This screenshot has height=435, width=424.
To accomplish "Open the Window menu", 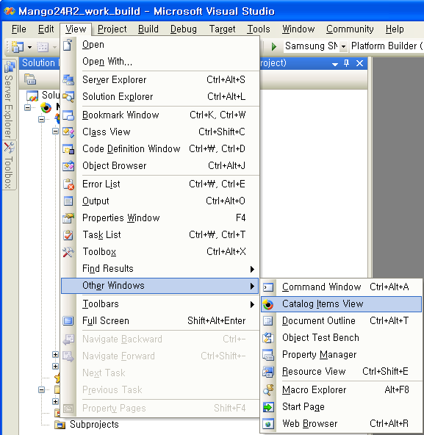I will click(298, 29).
